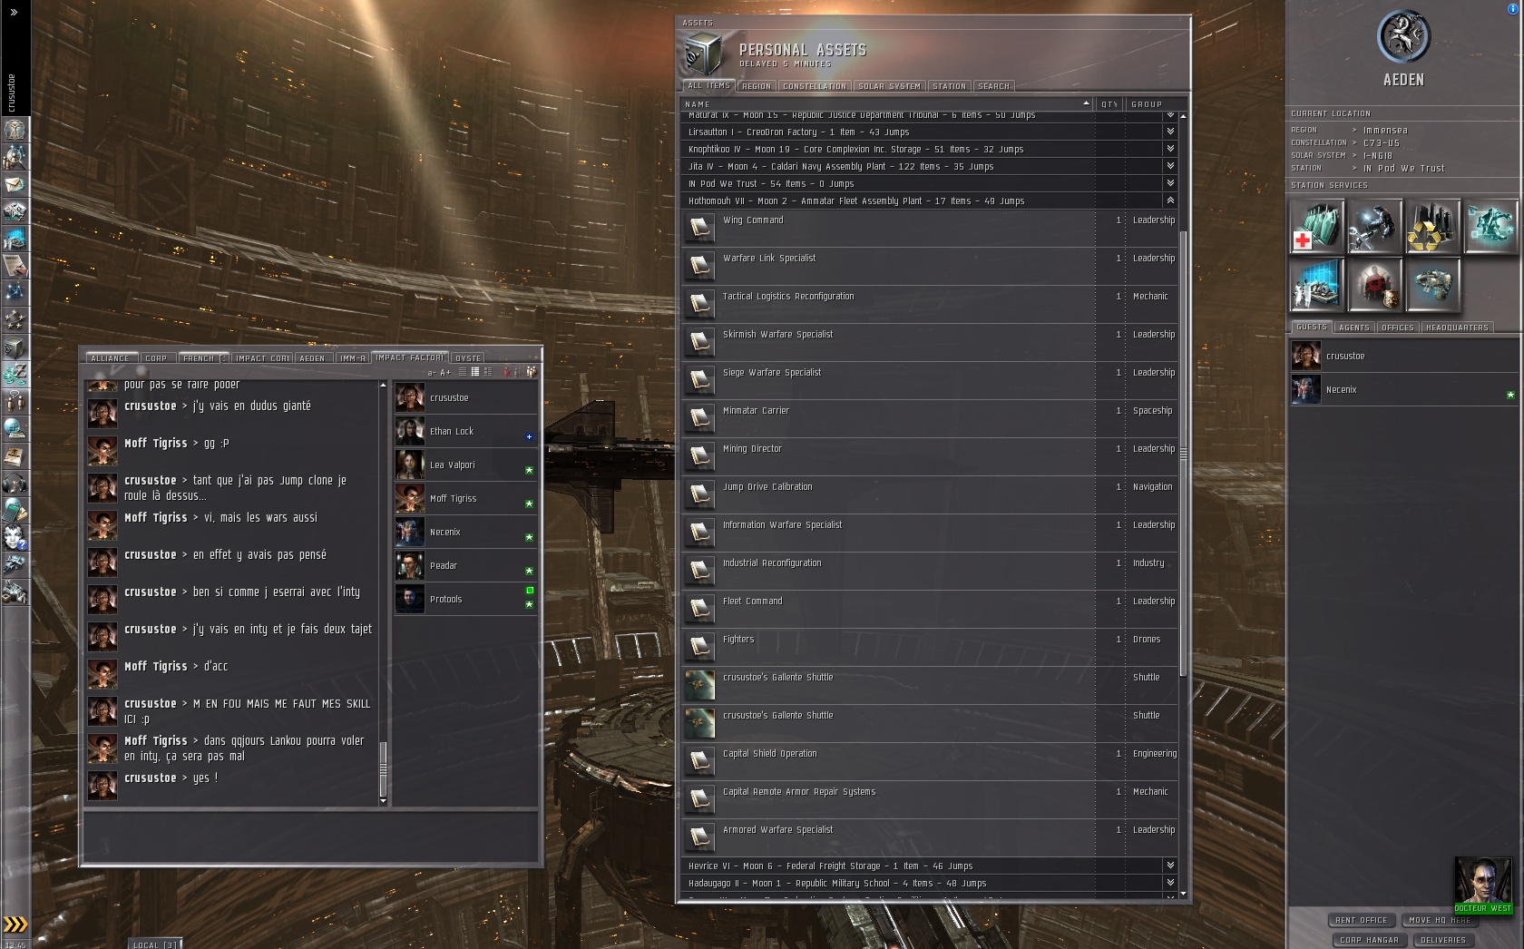Screen dimensions: 1524x949
Task: Open the Reprocessing plant service icon
Action: 1432,227
